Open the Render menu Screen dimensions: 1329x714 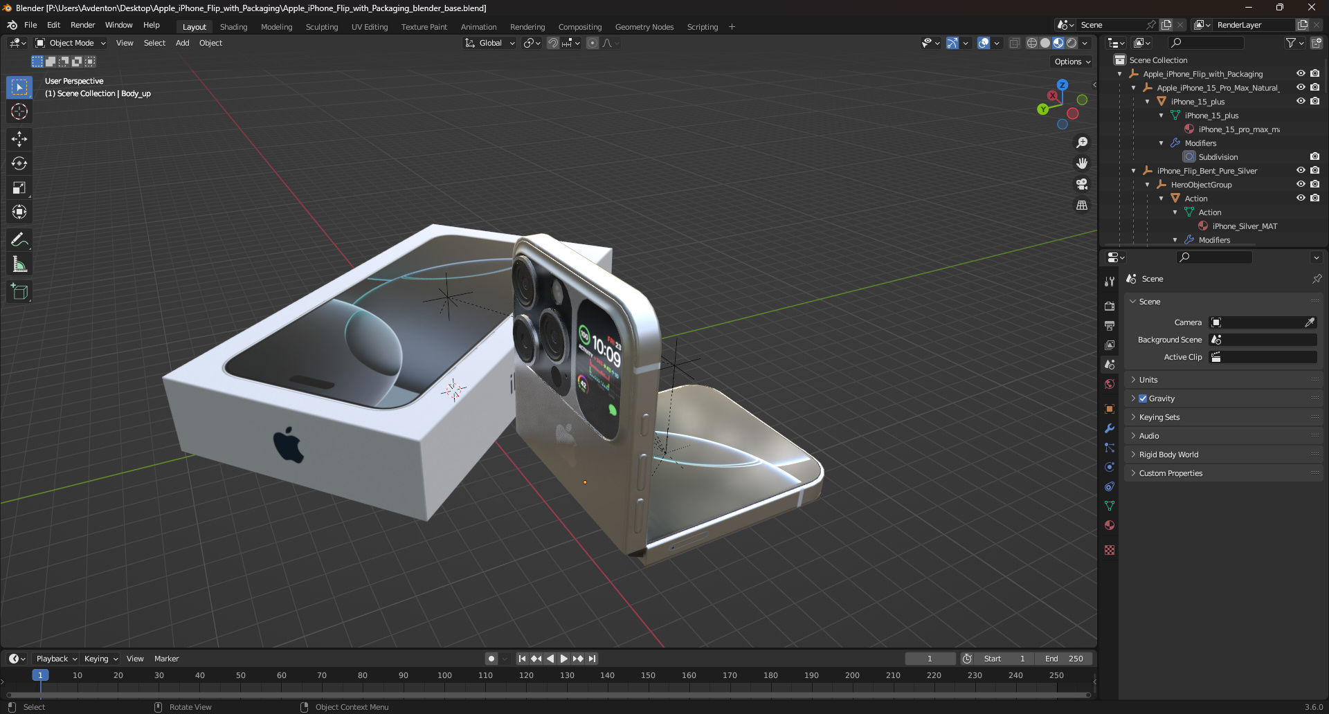(83, 25)
